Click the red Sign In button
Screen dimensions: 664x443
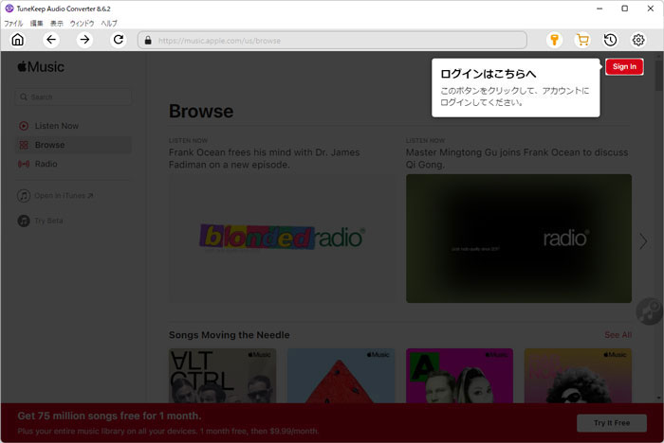pyautogui.click(x=624, y=67)
